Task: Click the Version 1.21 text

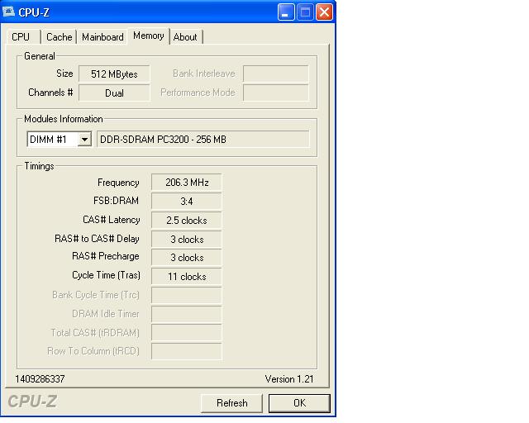Action: click(289, 379)
